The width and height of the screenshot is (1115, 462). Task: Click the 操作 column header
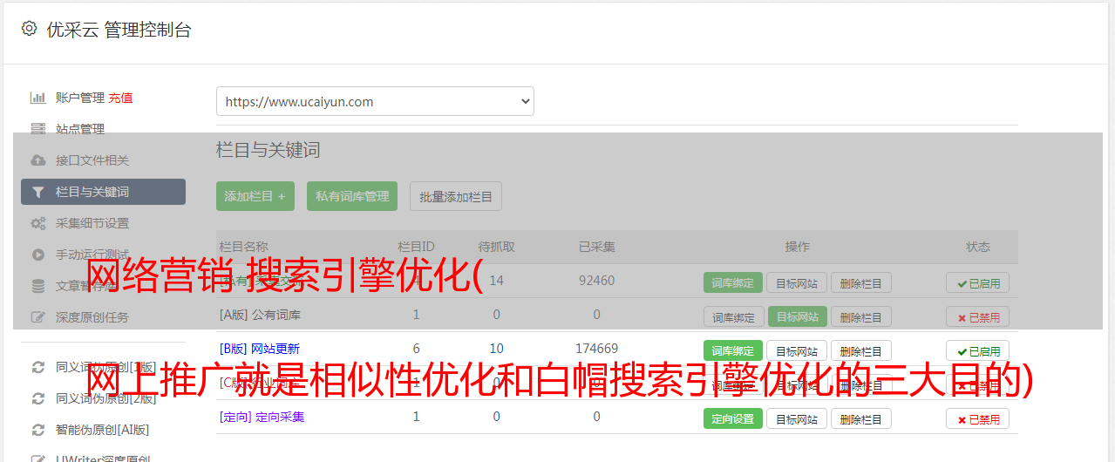pos(798,247)
